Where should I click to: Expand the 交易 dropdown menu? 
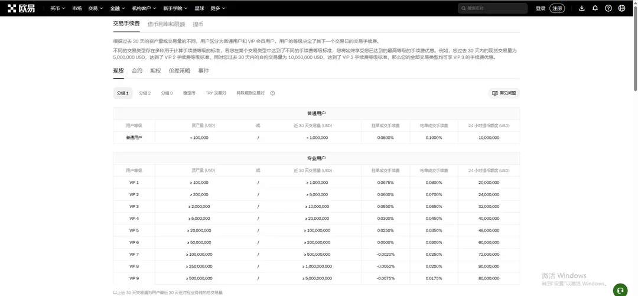pos(96,8)
